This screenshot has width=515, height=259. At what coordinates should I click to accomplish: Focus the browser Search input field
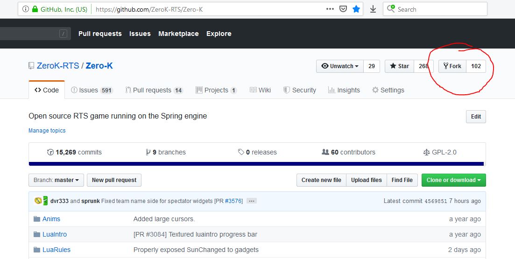pos(435,9)
